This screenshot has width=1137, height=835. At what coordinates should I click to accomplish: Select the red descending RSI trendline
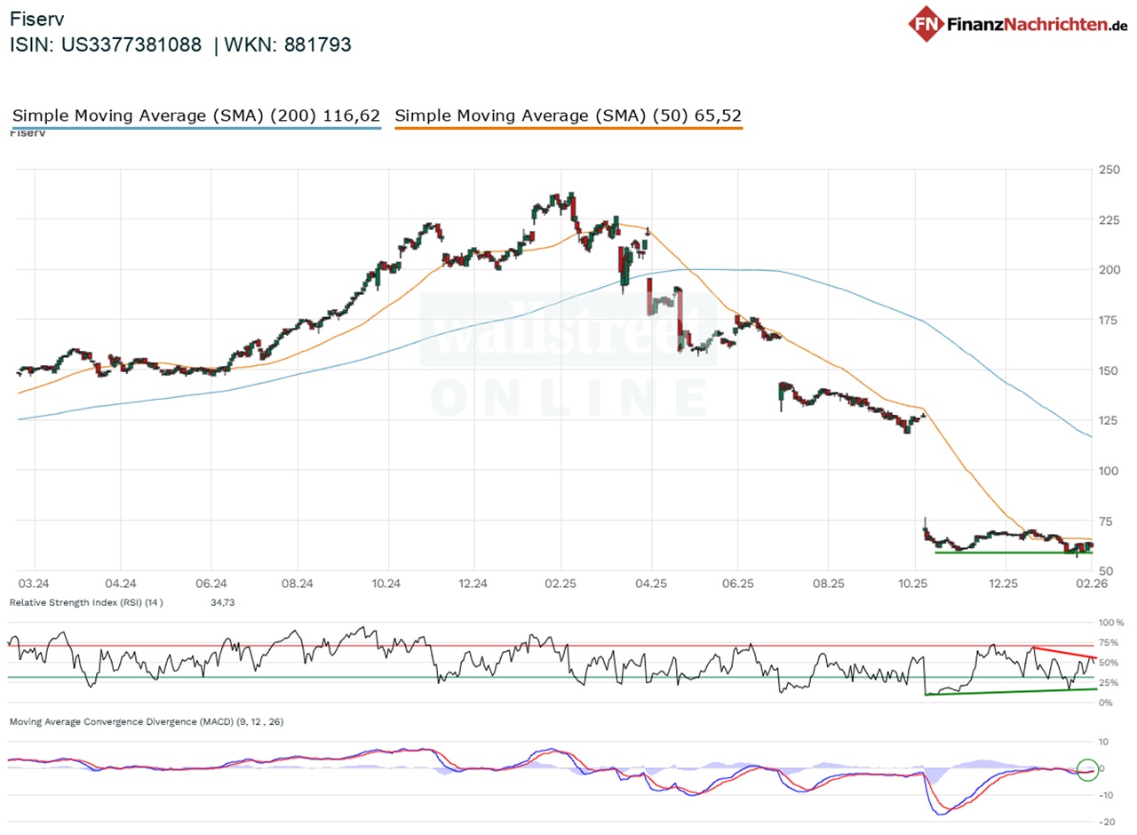click(x=1063, y=654)
